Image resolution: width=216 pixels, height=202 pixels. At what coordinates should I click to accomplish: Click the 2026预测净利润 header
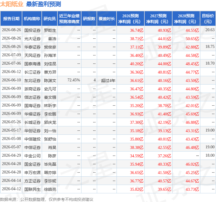pyautogui.click(x=130, y=19)
